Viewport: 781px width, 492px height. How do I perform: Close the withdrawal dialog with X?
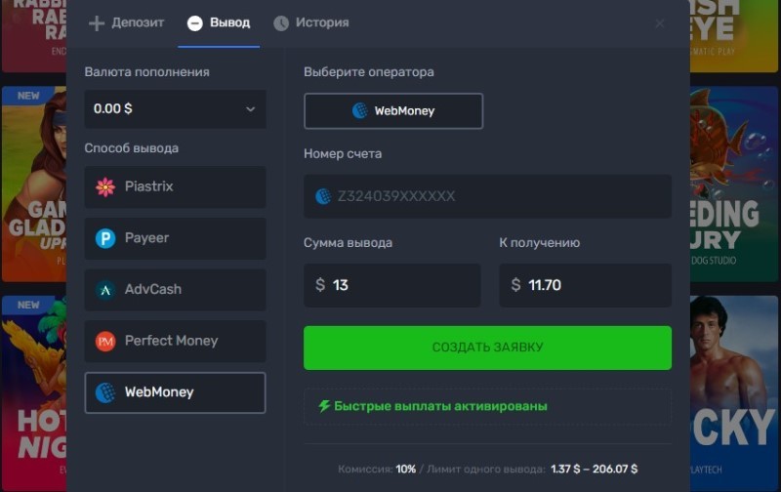coord(660,23)
